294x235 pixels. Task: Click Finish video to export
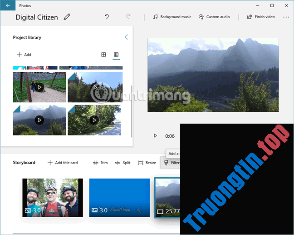pyautogui.click(x=261, y=17)
